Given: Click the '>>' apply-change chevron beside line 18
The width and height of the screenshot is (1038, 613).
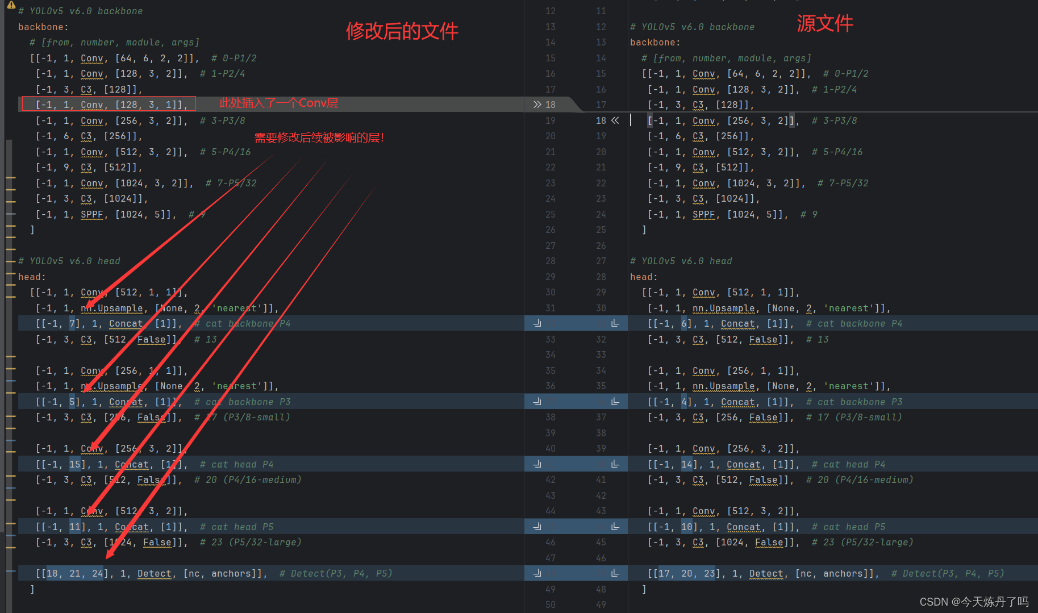Looking at the screenshot, I should (536, 104).
